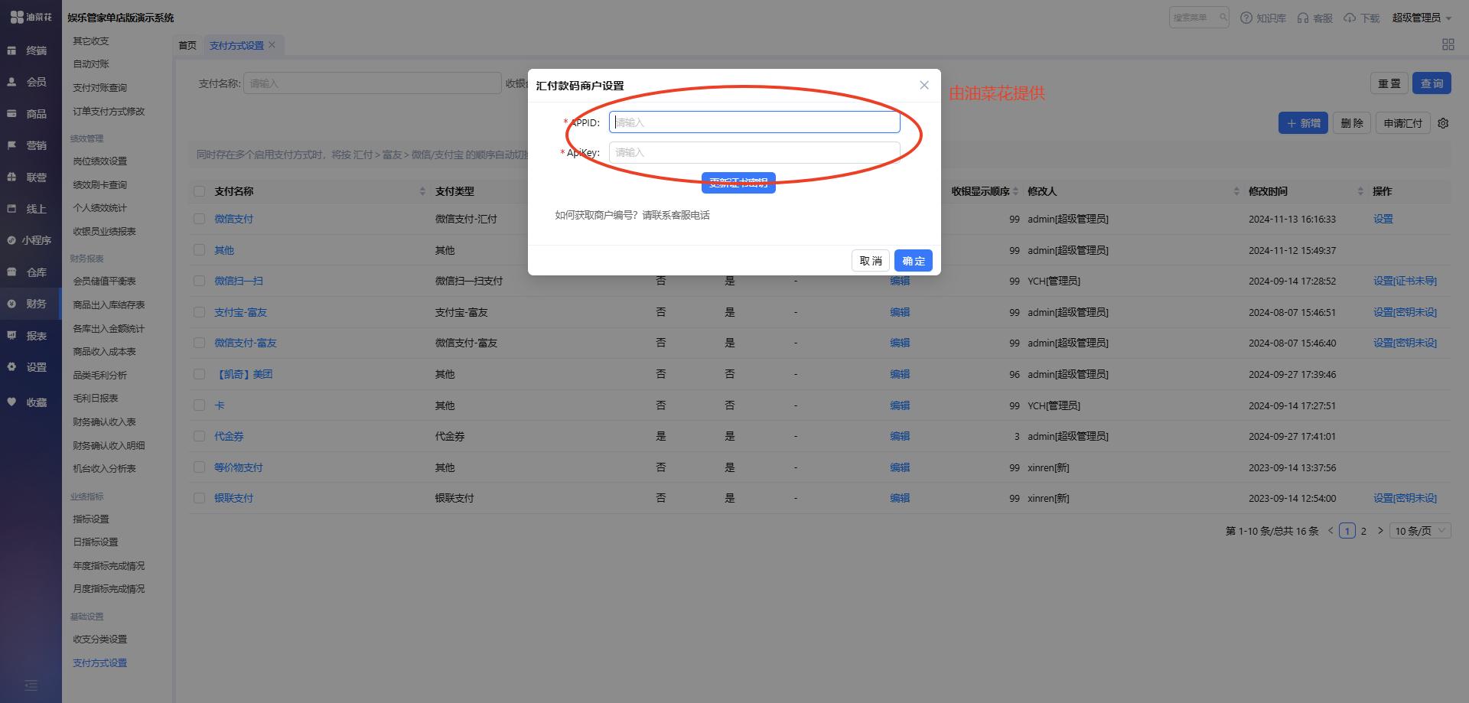
Task: Open the 终端 sidebar section
Action: click(x=31, y=50)
